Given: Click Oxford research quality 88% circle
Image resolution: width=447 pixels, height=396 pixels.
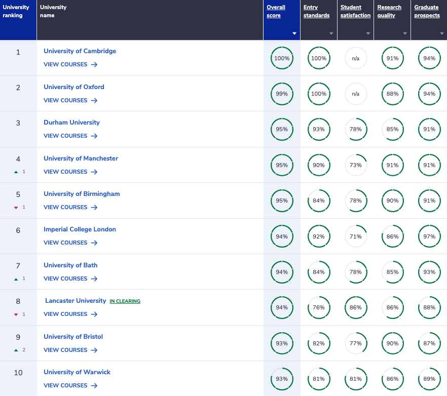Looking at the screenshot, I should [392, 94].
